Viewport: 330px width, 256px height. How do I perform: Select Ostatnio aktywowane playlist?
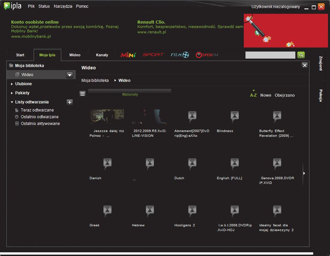(40, 124)
